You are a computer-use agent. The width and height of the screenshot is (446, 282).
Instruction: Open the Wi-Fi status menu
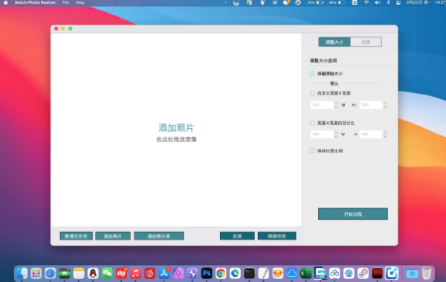click(366, 2)
